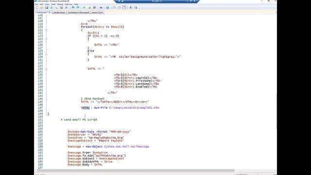The image size is (311, 175).
Task: Open the Add-ons menu
Action: (69, 4)
